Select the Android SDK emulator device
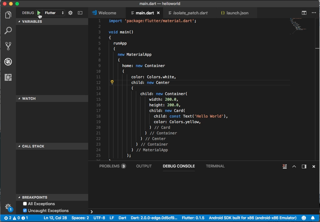 click(253, 218)
